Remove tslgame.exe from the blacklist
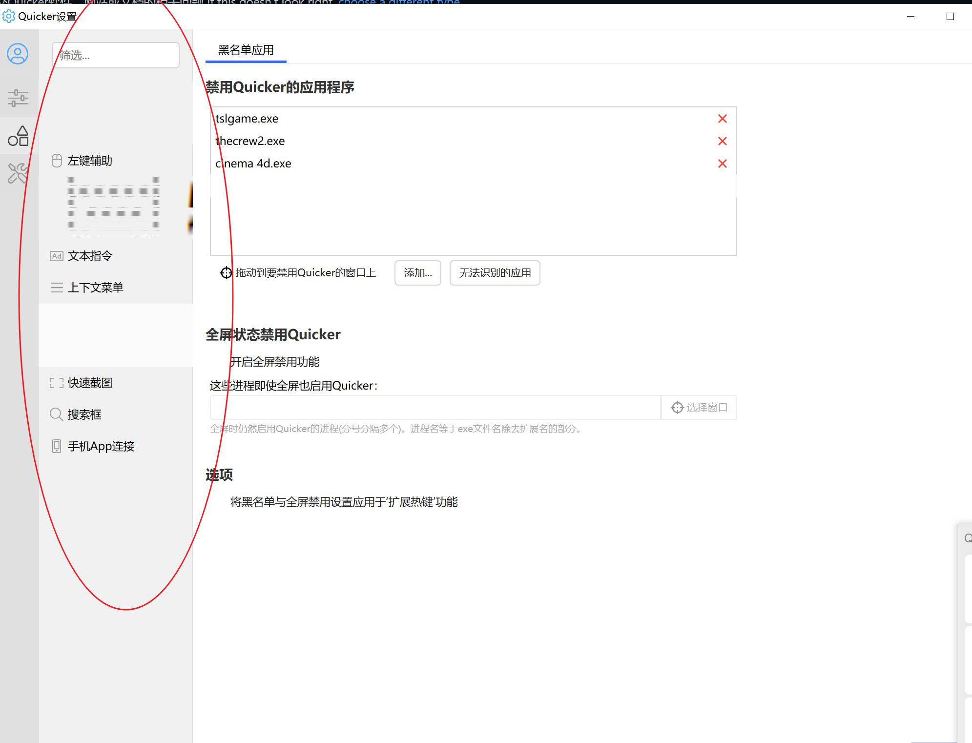This screenshot has width=972, height=743. click(x=723, y=119)
